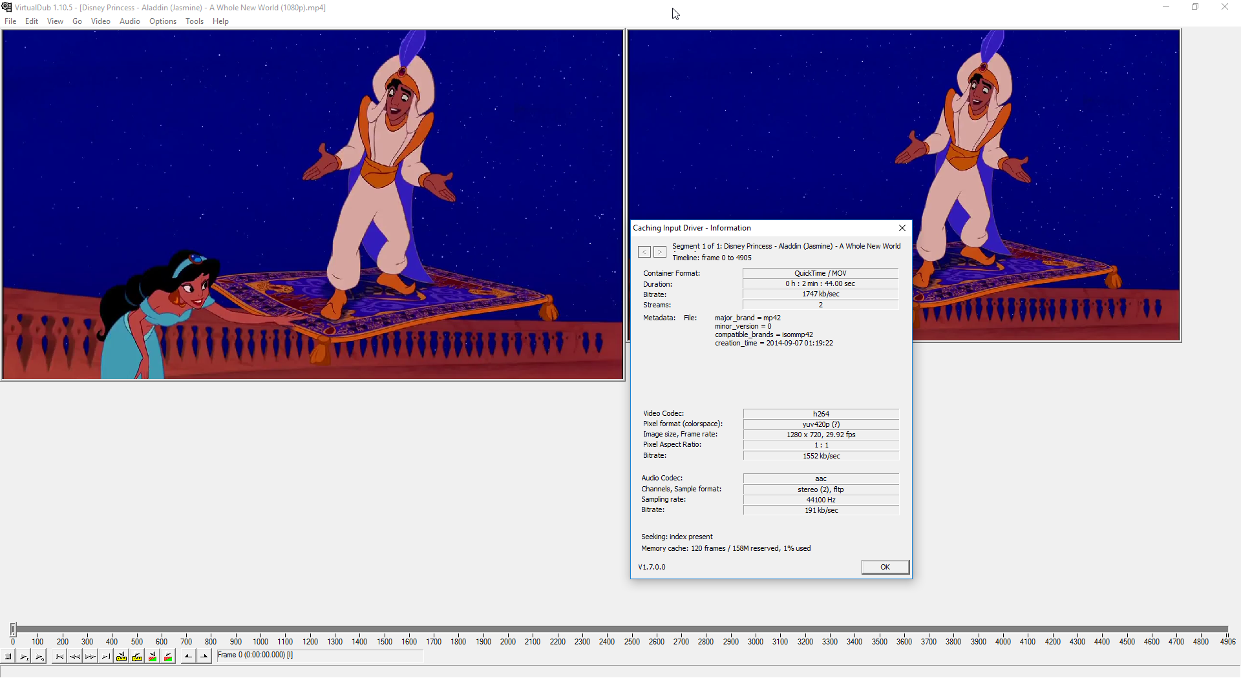Select the video Bitrate value 1552 kb/sec
This screenshot has height=678, width=1241.
click(x=821, y=456)
